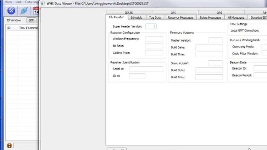Click the Time Settings group label

(239, 24)
